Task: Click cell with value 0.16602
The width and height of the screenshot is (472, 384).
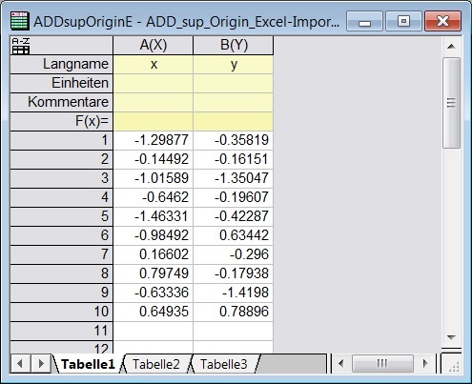Action: click(x=154, y=254)
